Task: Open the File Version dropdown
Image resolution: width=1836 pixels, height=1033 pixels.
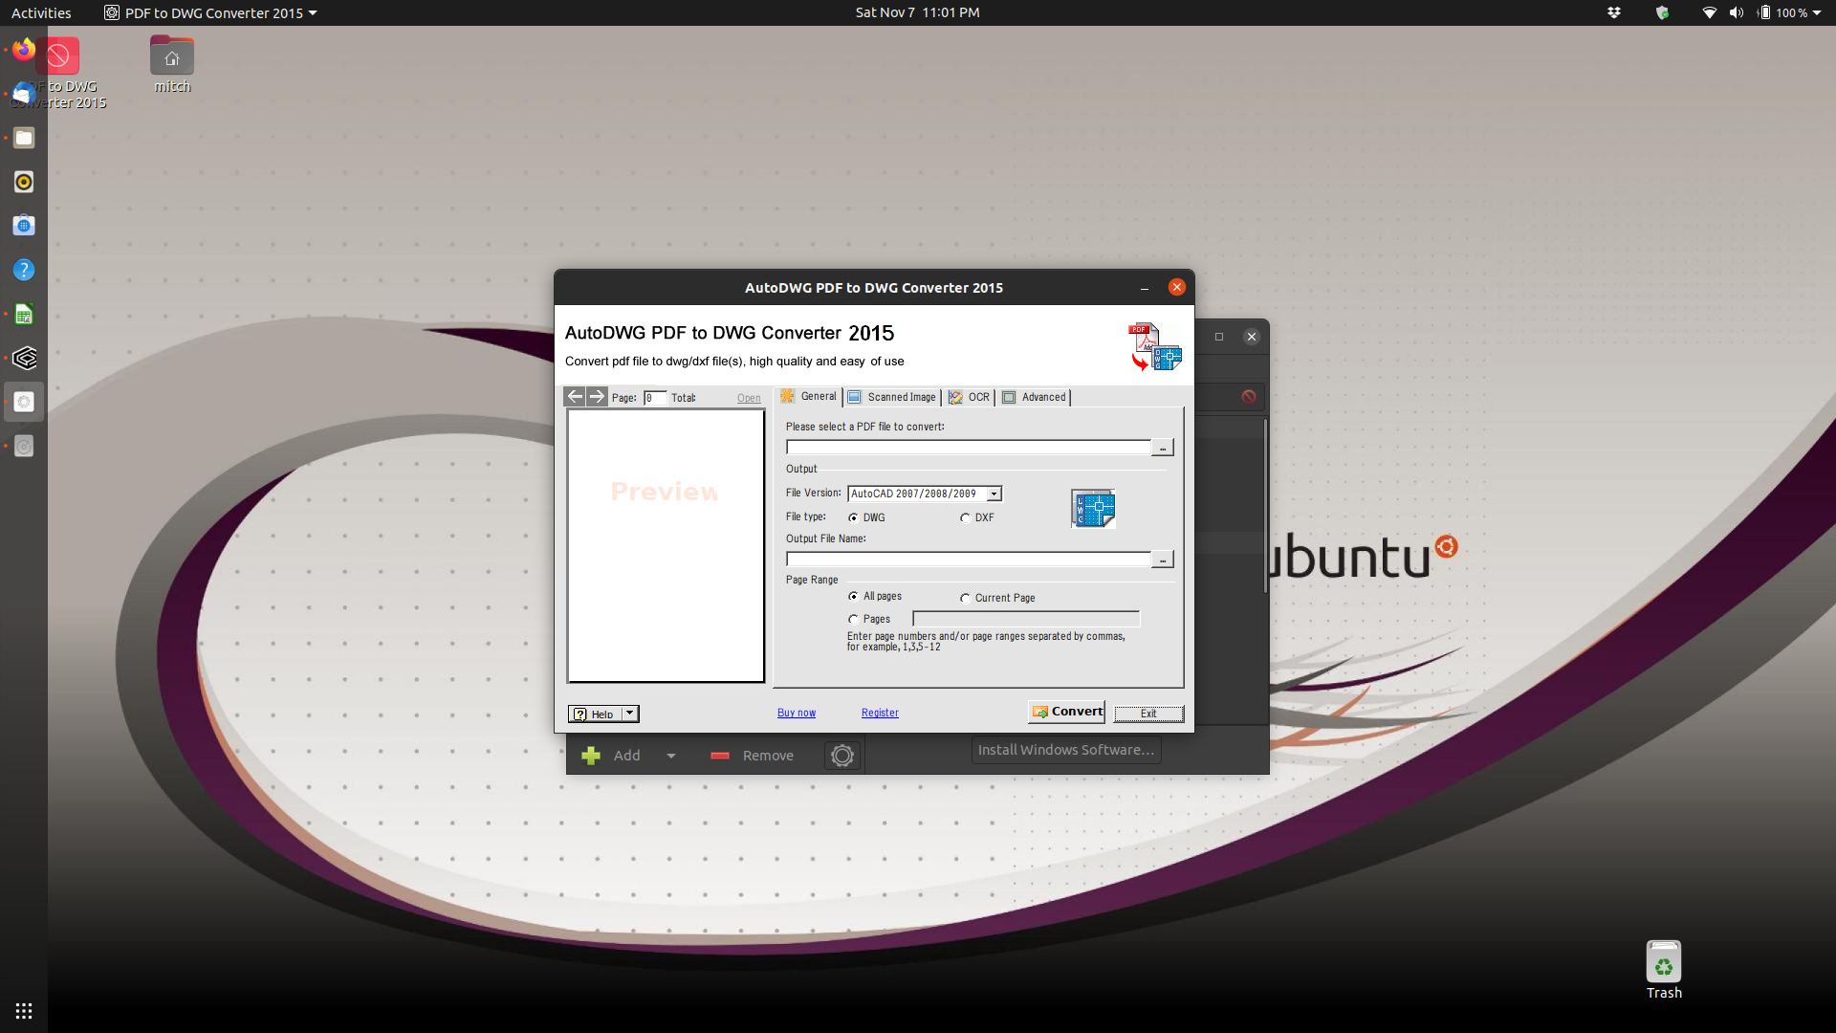Action: tap(993, 493)
